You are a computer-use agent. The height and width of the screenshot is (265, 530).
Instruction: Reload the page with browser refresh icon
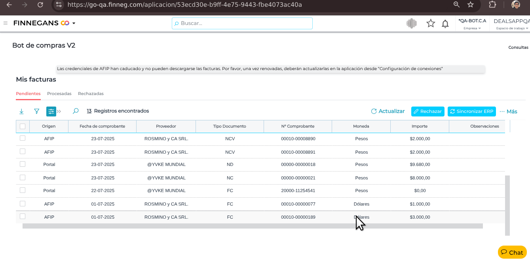(40, 5)
